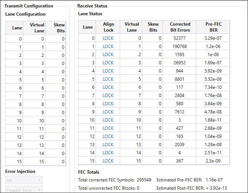Select the corrected bit errors value 580

click(180, 104)
